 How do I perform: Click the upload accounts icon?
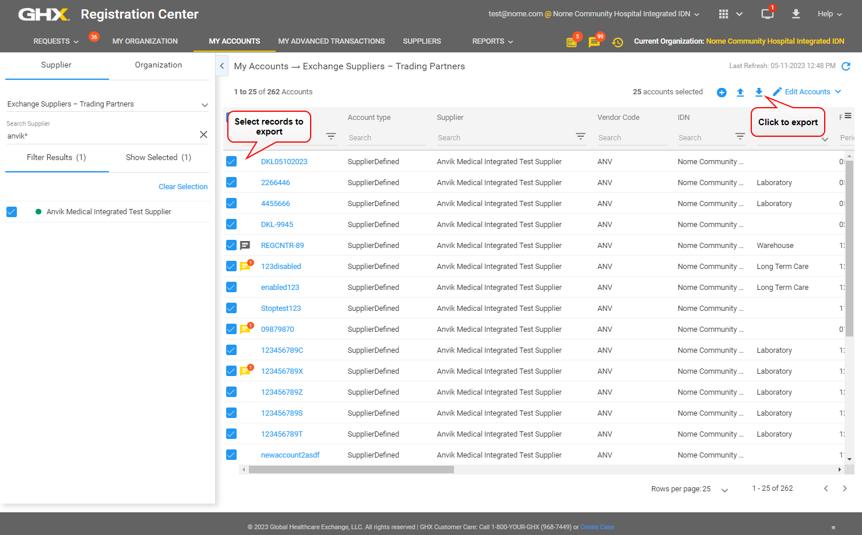tap(740, 92)
